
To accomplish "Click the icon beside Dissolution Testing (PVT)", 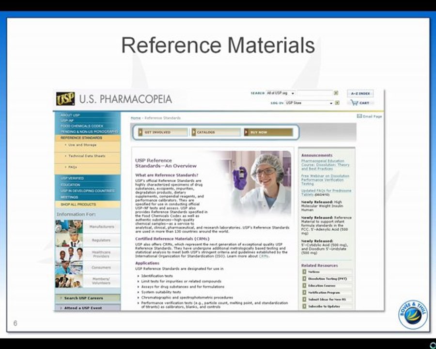I will (304, 279).
